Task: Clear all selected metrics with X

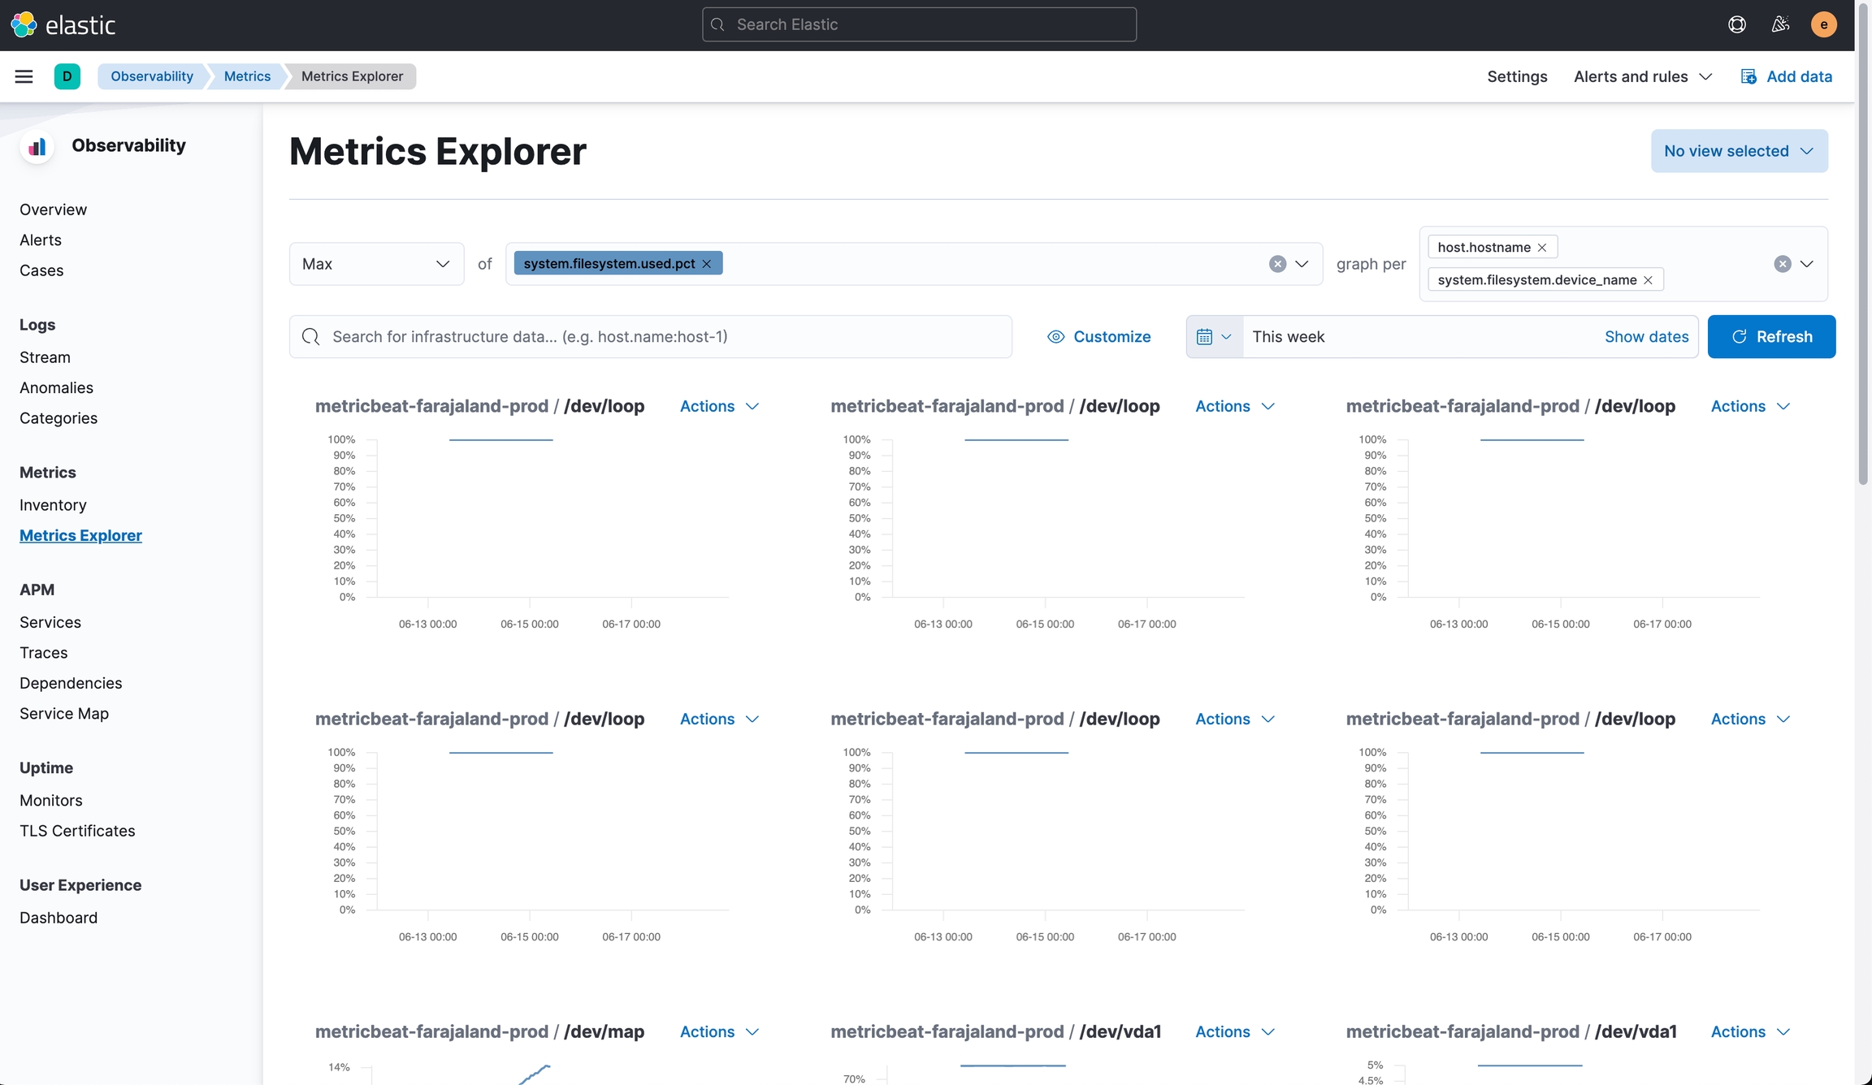Action: pos(1277,264)
